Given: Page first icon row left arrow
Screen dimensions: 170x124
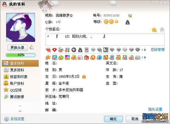Looking at the screenshot, I should [x=142, y=50].
